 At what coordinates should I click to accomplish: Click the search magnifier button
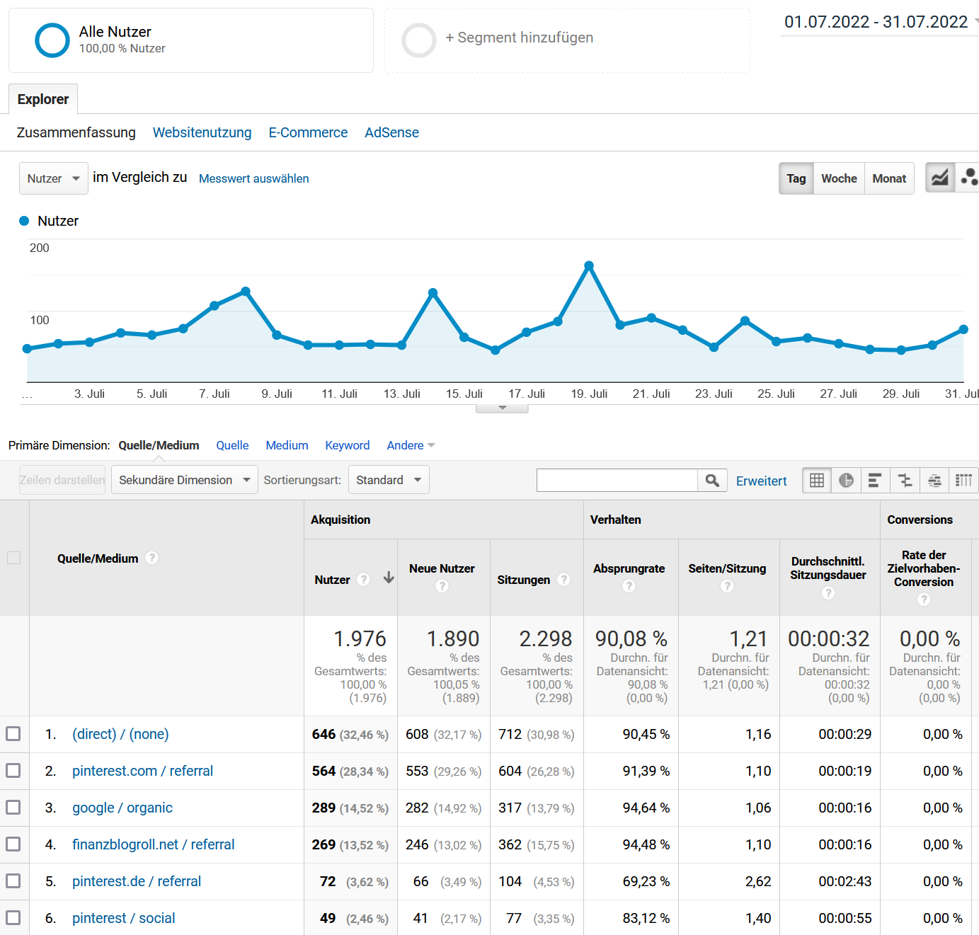click(712, 481)
